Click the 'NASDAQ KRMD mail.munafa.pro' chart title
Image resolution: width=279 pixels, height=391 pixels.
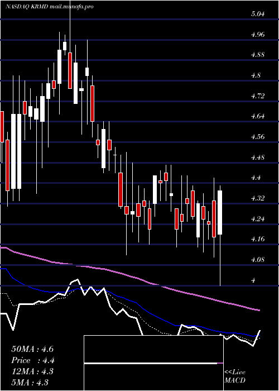pyautogui.click(x=49, y=7)
